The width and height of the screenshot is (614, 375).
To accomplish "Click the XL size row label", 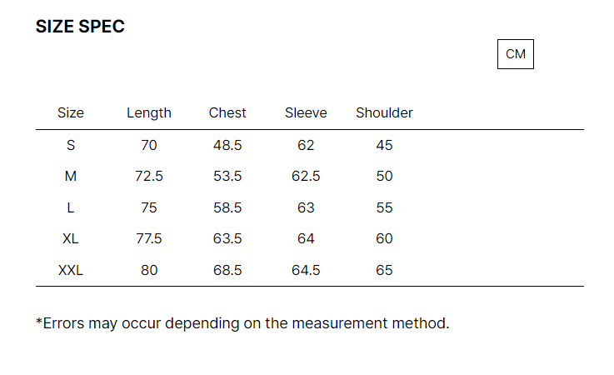I will pos(71,238).
